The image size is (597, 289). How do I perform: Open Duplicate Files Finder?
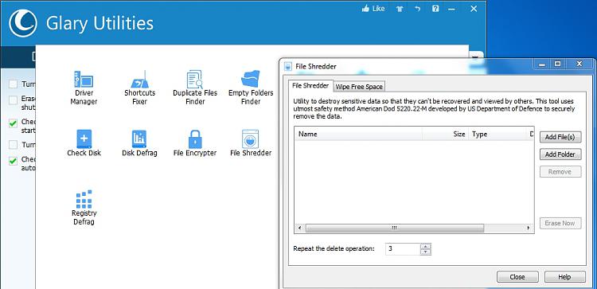(x=195, y=88)
